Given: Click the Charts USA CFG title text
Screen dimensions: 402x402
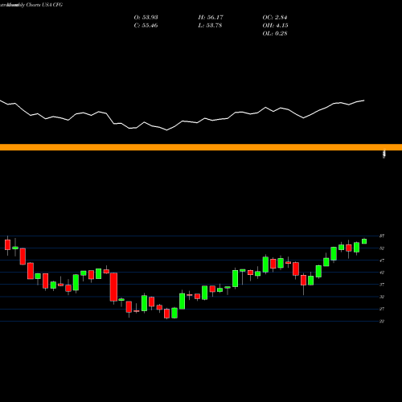Looking at the screenshot, I should pos(44,5).
